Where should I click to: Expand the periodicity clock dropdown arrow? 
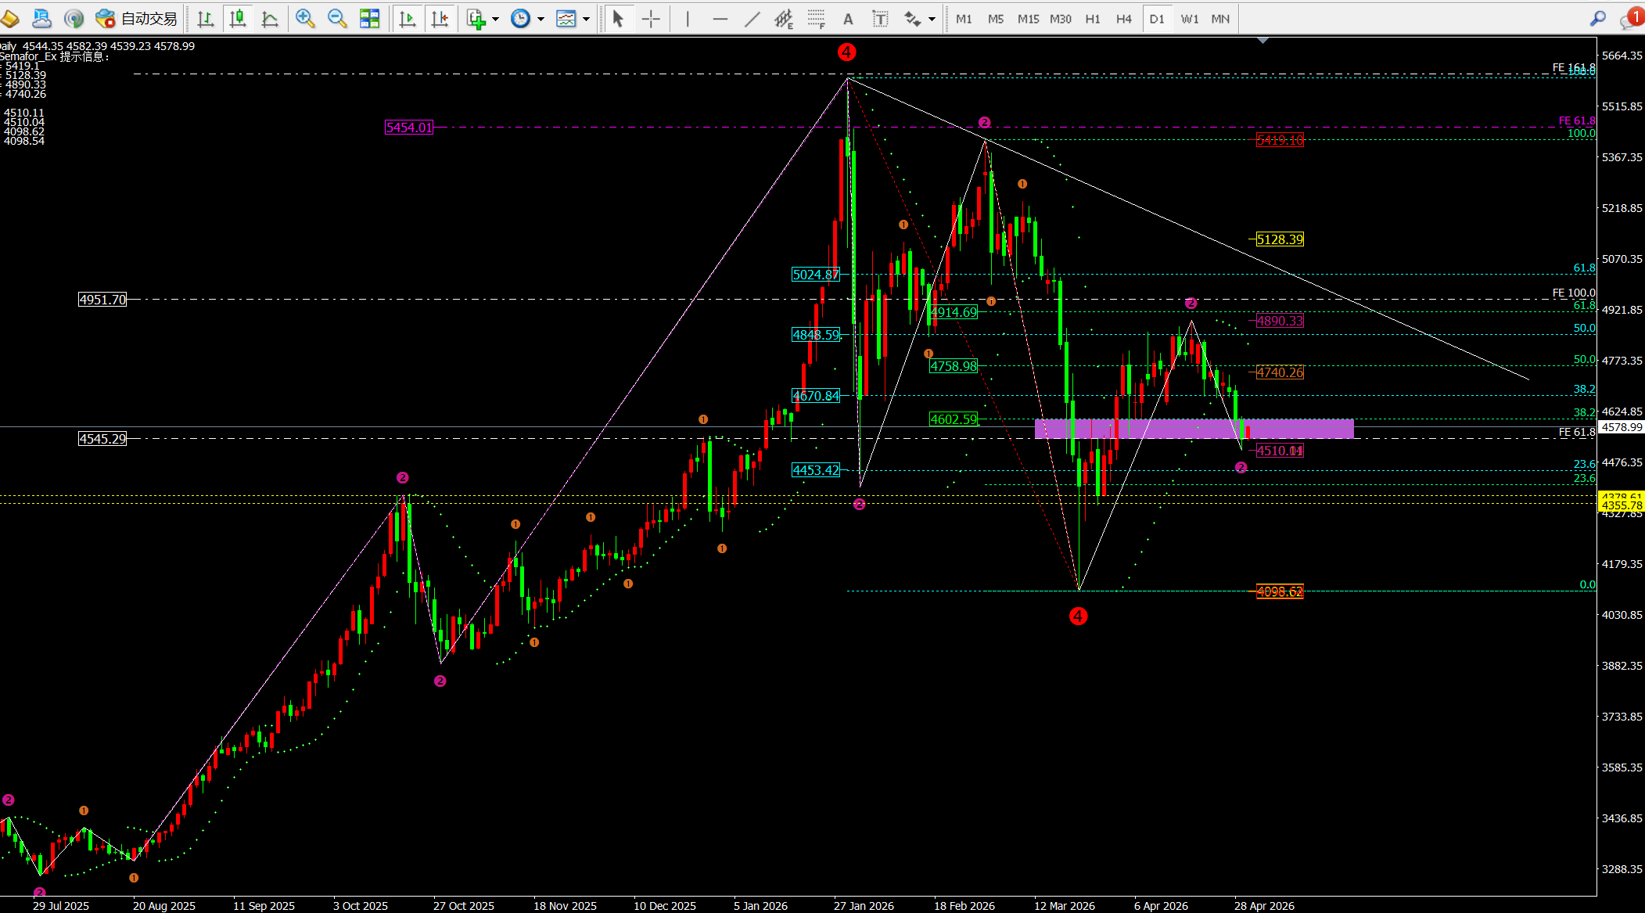coord(541,19)
